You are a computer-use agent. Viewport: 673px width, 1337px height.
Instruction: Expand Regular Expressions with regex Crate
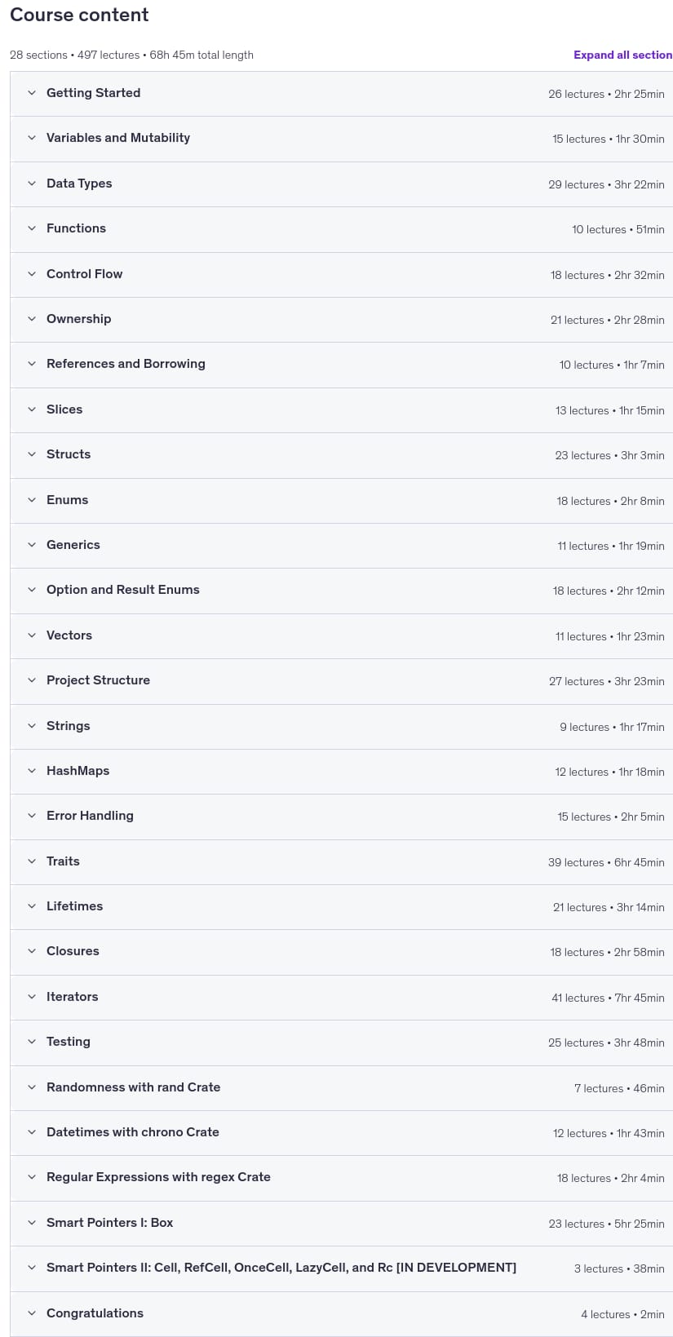click(341, 1178)
